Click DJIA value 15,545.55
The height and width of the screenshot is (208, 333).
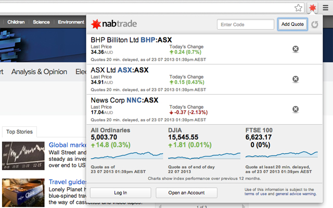click(183, 137)
